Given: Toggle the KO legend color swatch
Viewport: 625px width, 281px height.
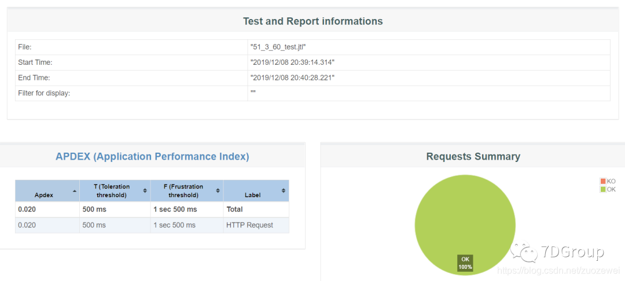Looking at the screenshot, I should pos(603,181).
